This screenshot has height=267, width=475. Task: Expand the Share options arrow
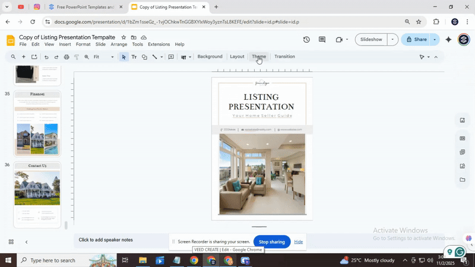[x=435, y=40]
